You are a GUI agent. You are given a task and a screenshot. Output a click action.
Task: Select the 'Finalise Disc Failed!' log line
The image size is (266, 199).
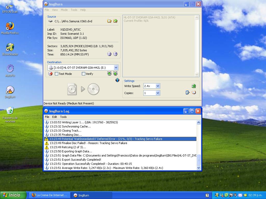click(120, 143)
